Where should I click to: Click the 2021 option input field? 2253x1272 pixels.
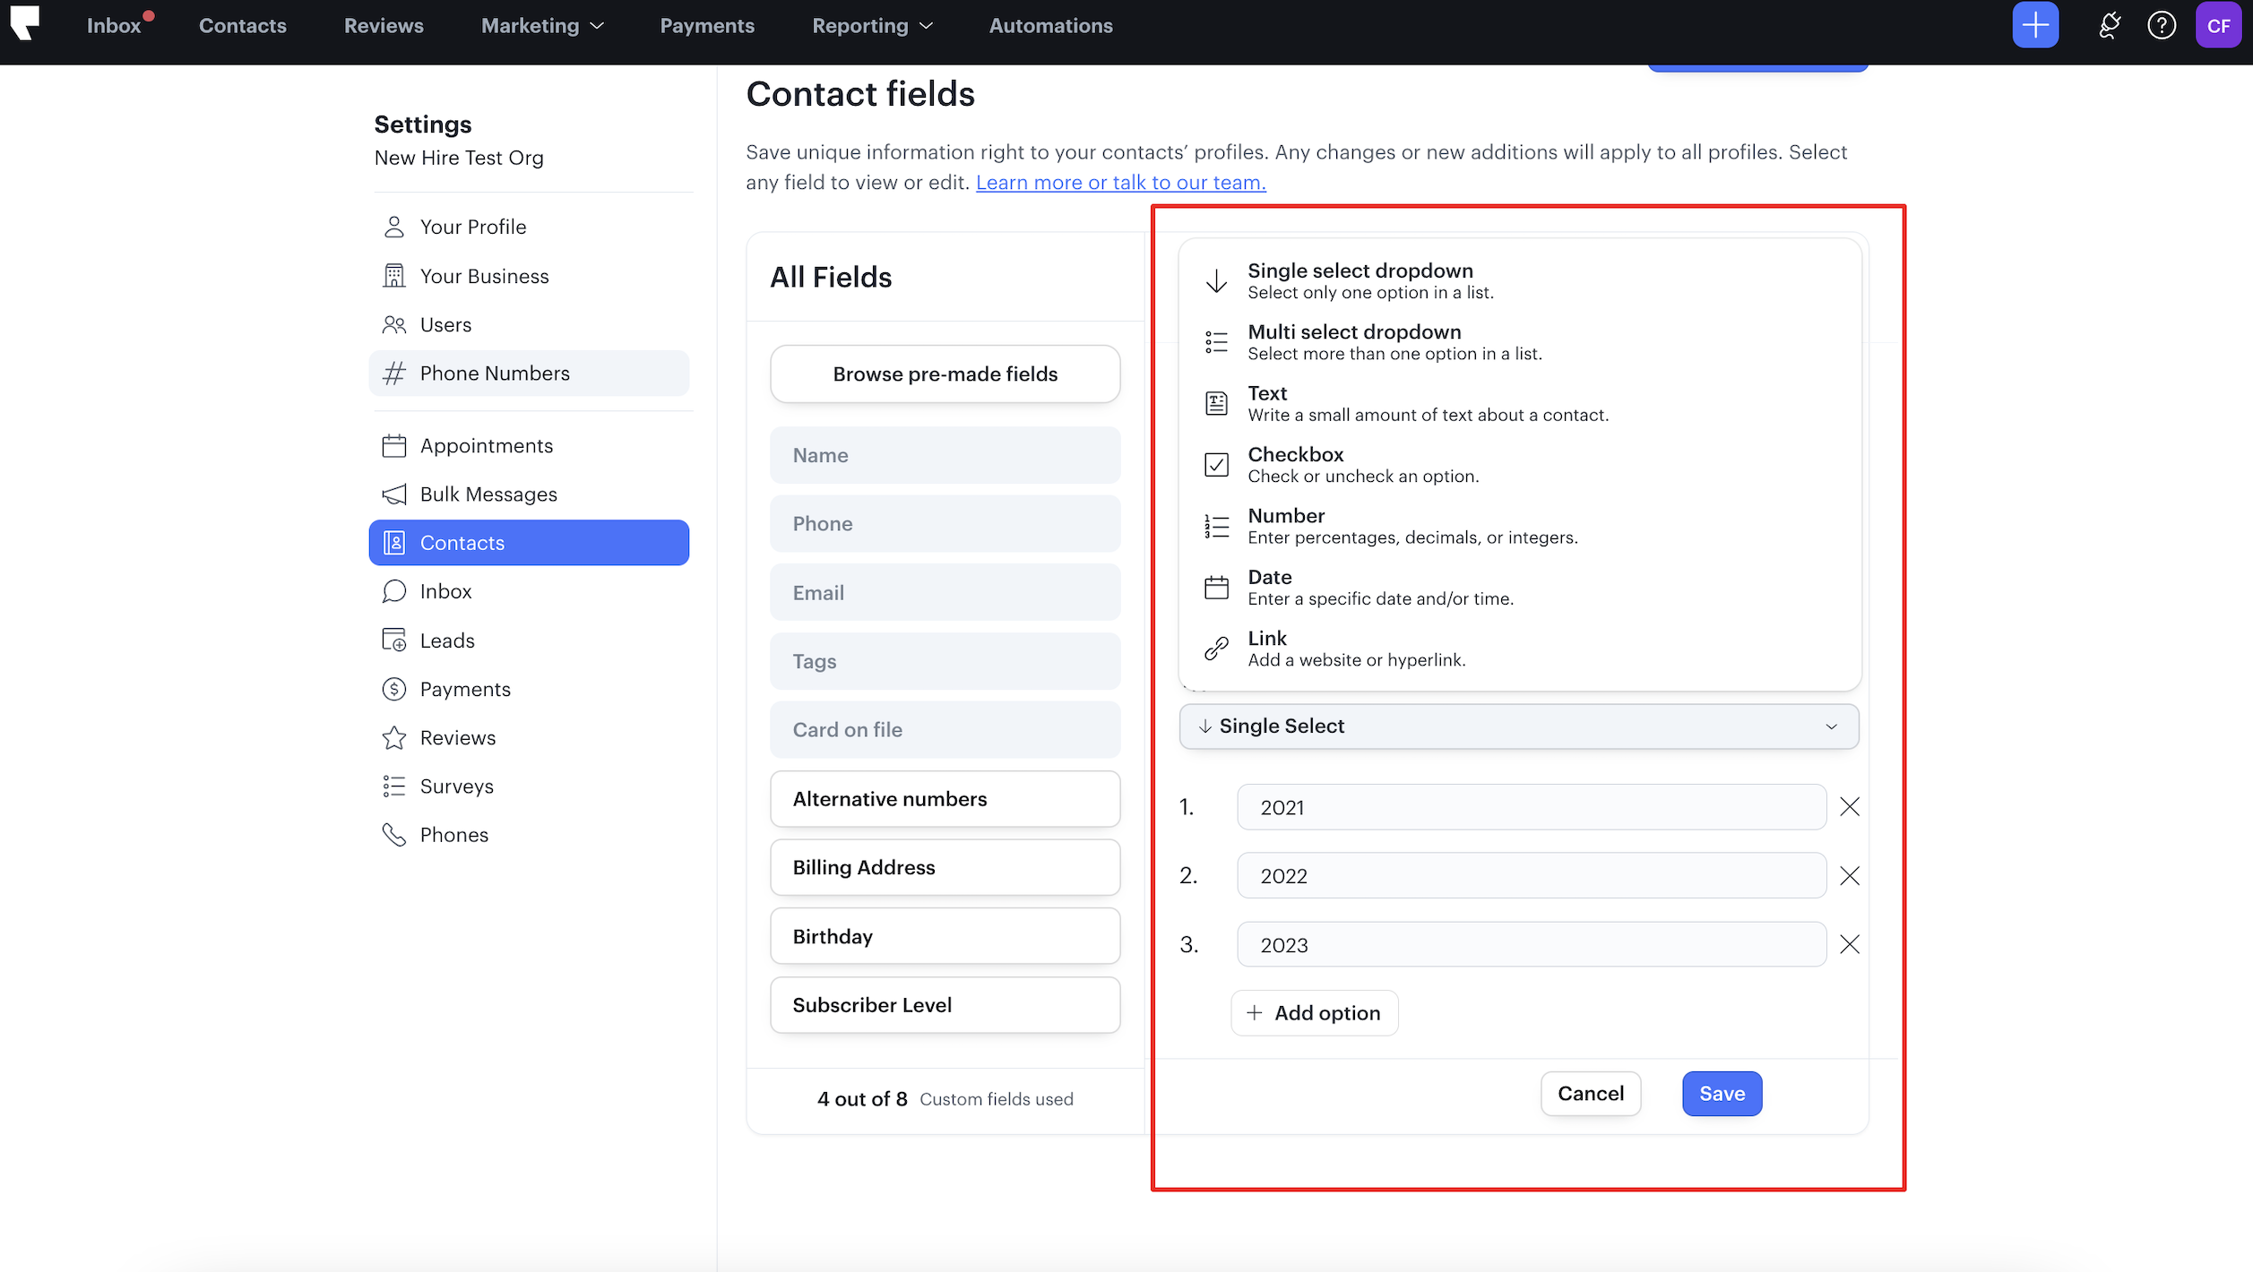tap(1530, 807)
